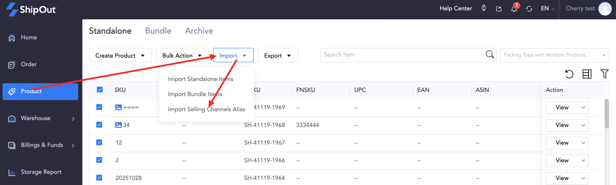Open the Help Center link
The image size is (616, 185).
click(456, 8)
